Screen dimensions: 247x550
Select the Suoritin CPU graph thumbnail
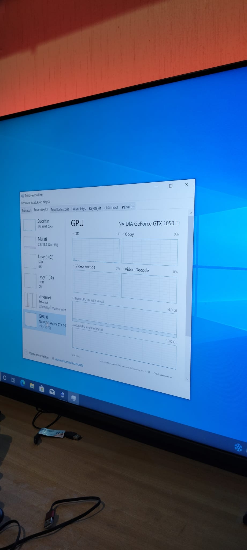click(x=30, y=225)
